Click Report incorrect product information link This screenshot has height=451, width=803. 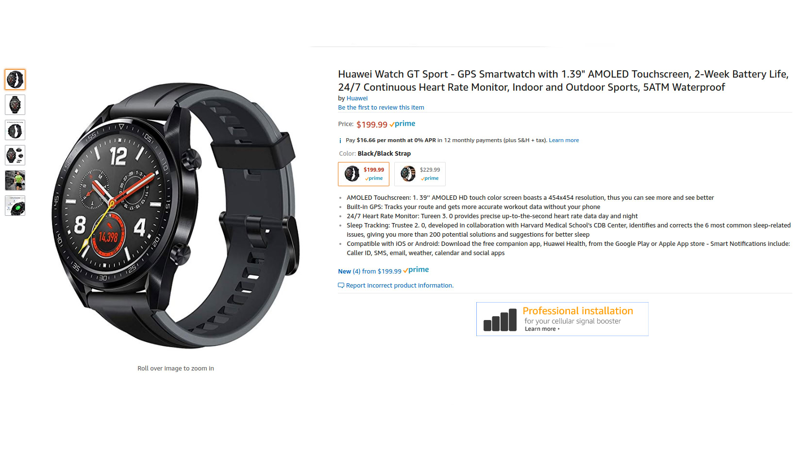400,286
